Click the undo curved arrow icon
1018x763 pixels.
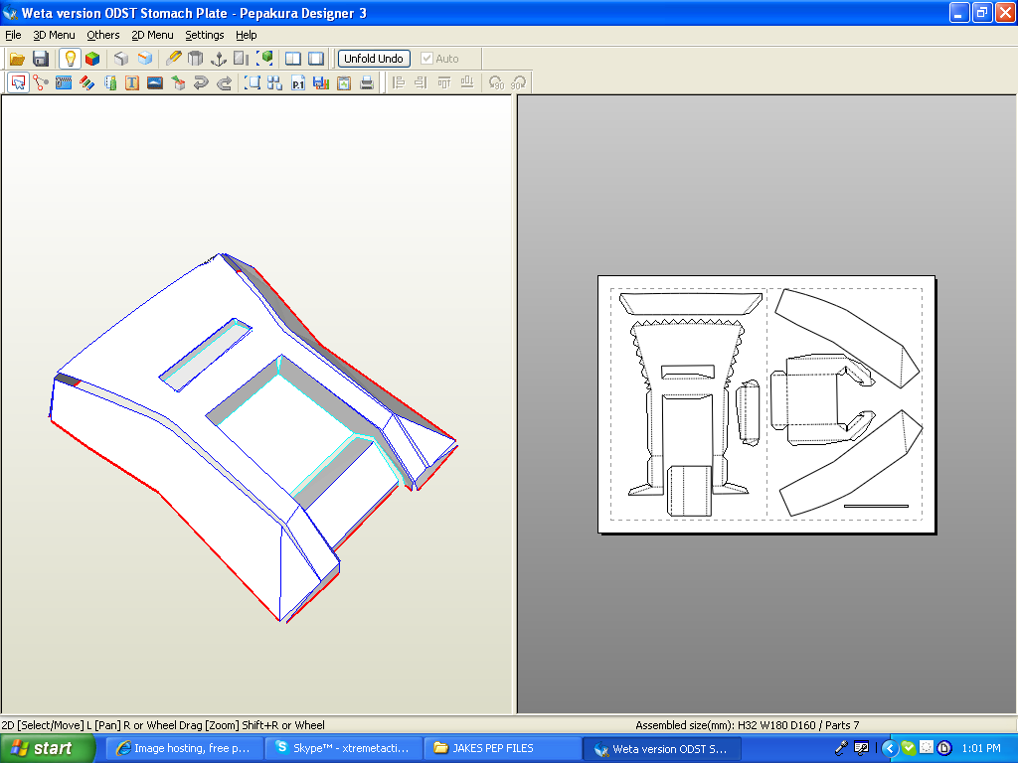(201, 83)
